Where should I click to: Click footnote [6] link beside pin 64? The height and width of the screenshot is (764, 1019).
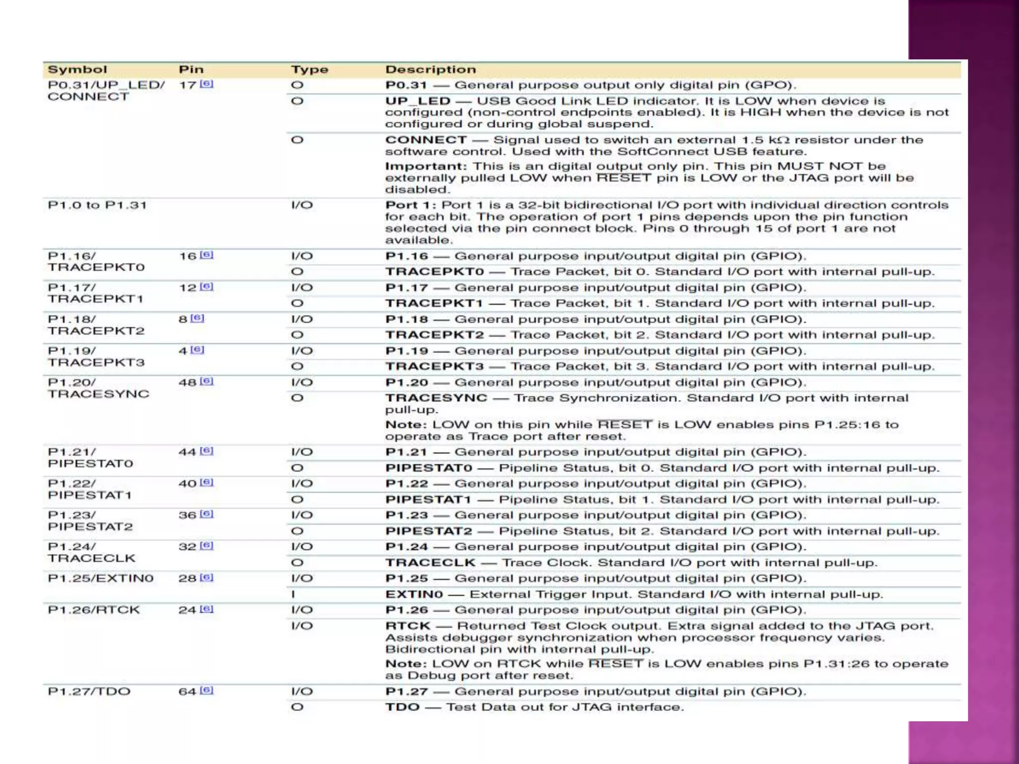point(206,690)
